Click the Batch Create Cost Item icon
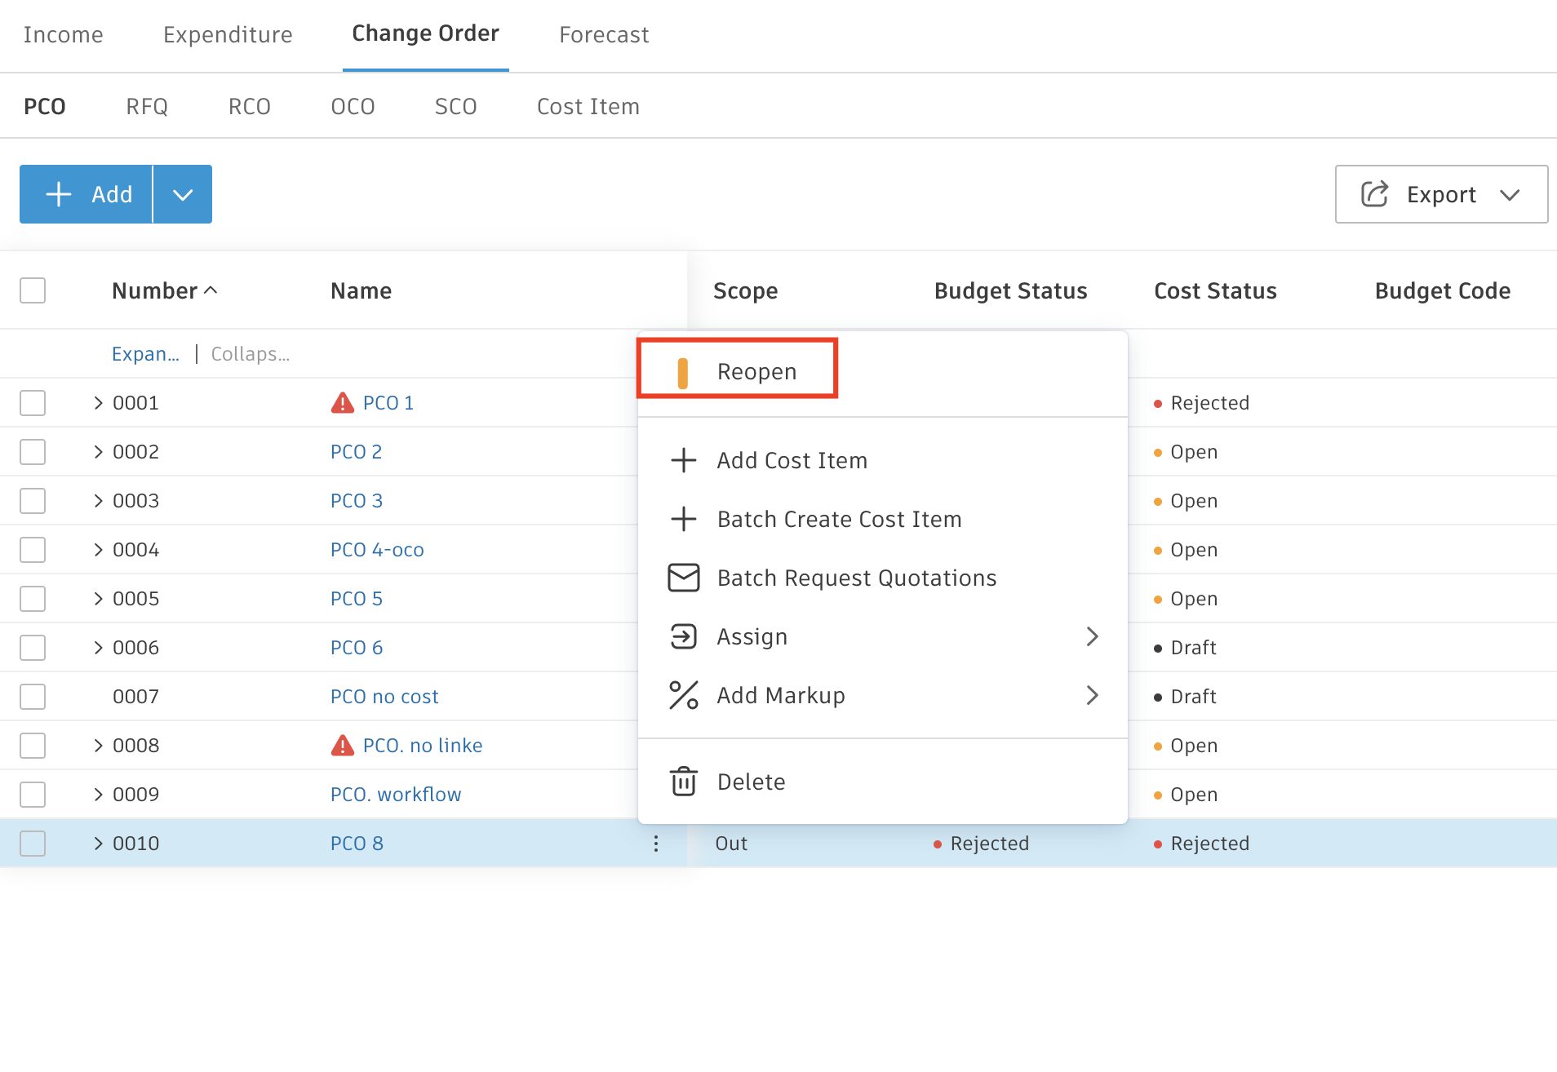The width and height of the screenshot is (1557, 1072). point(684,519)
